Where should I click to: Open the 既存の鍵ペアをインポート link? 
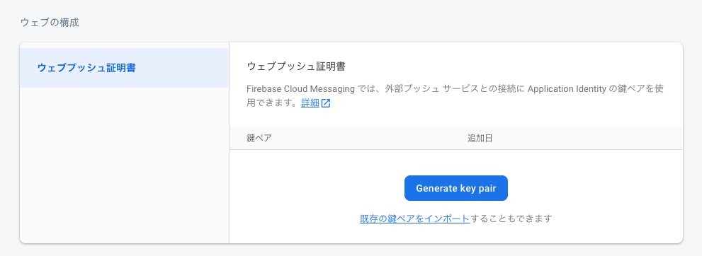coord(414,219)
